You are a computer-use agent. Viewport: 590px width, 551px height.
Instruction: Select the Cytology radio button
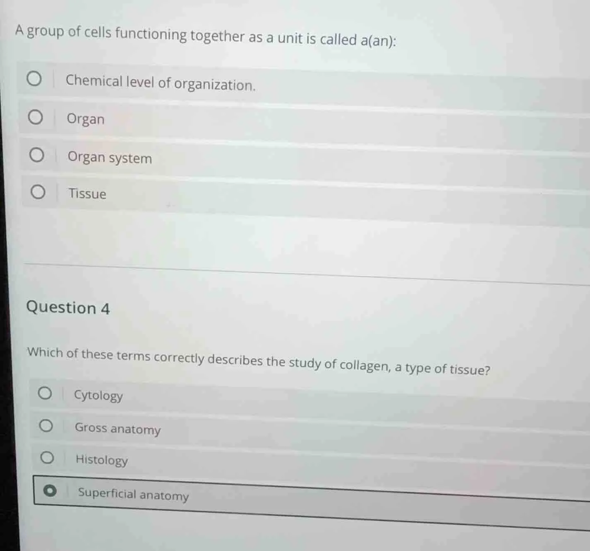click(x=45, y=393)
